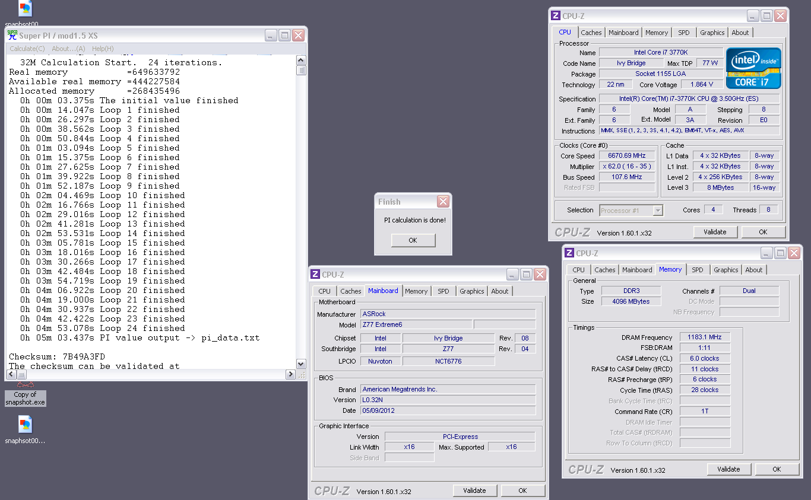
Task: Click Validate in the Memory CPU-Z window
Action: click(x=728, y=469)
